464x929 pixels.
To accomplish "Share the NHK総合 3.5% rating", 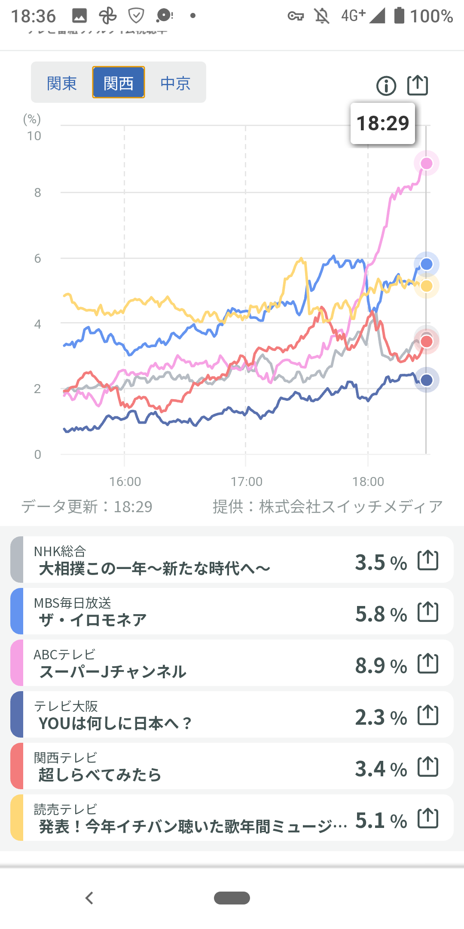I will tap(428, 560).
